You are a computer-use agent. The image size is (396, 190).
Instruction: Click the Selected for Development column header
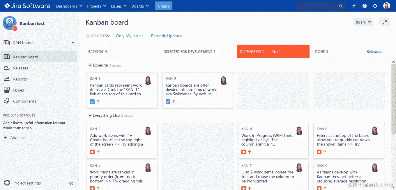click(190, 52)
